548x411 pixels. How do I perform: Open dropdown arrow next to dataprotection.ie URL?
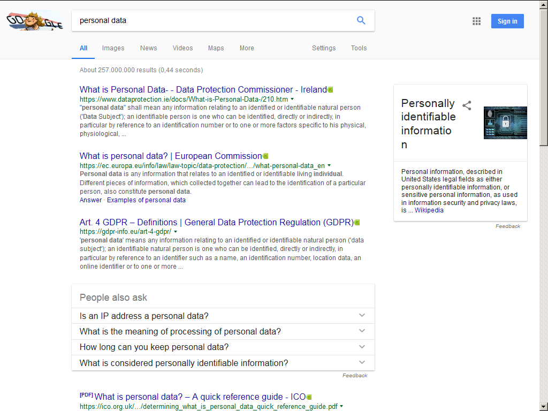pos(292,99)
